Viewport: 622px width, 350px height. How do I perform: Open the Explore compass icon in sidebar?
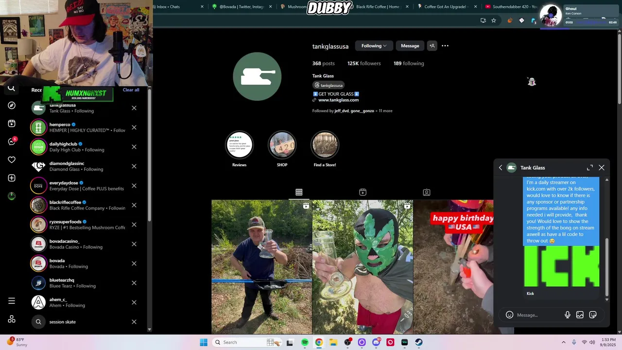click(12, 105)
